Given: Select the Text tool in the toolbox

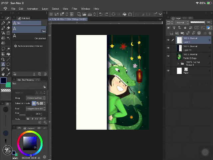Looking at the screenshot, I should 3,64.
